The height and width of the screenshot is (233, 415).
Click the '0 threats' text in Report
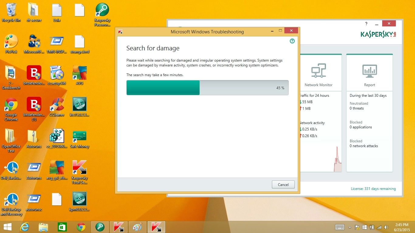357,108
